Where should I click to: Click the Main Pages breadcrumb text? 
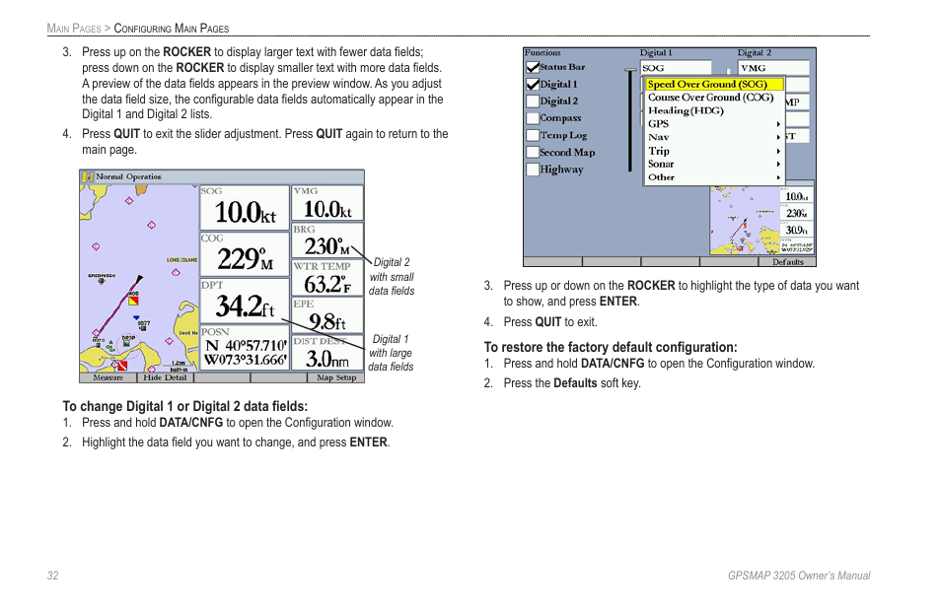tap(74, 29)
